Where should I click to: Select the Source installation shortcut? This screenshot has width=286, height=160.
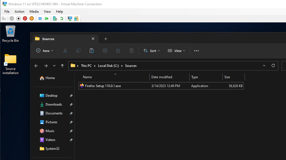[x=11, y=64]
